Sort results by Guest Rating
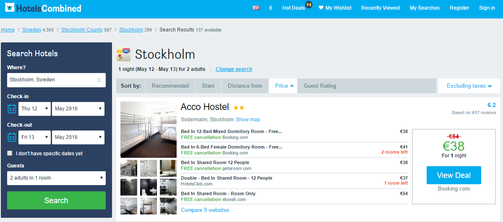Screen dimensions: 503x222 [320, 86]
